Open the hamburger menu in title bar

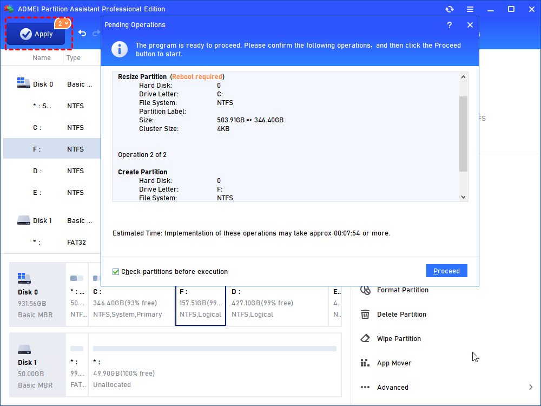pyautogui.click(x=470, y=9)
